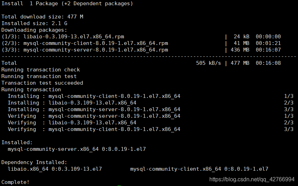Click the 'Installing : libaio' line
This screenshot has width=298, height=186.
point(150,103)
